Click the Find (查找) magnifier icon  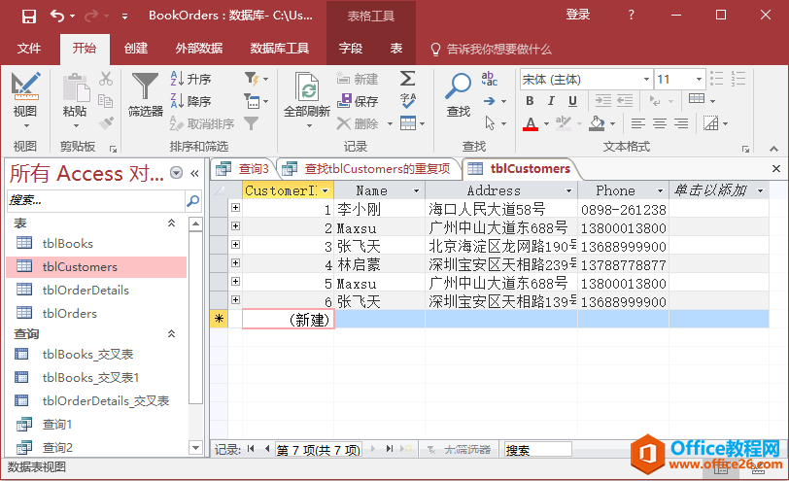pos(459,86)
